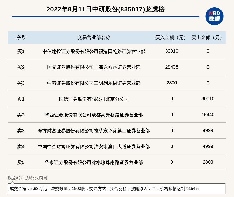Screen dimensions: 234x197
Task: Click the 交易营业部名称 column header
Action: [x=94, y=37]
